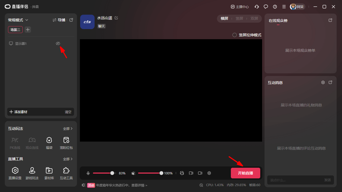Click 添加素材 to add a source
The width and height of the screenshot is (342, 192).
click(18, 112)
